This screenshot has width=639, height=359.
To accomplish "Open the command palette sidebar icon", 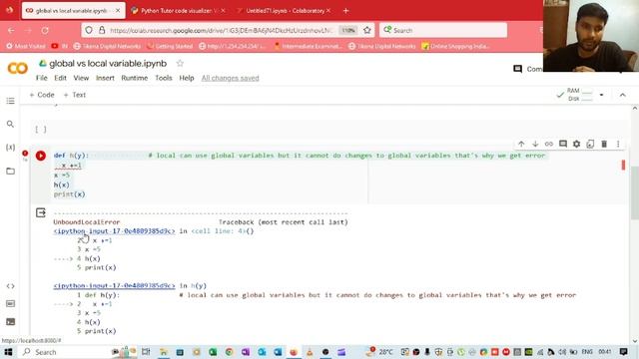I will (x=11, y=303).
